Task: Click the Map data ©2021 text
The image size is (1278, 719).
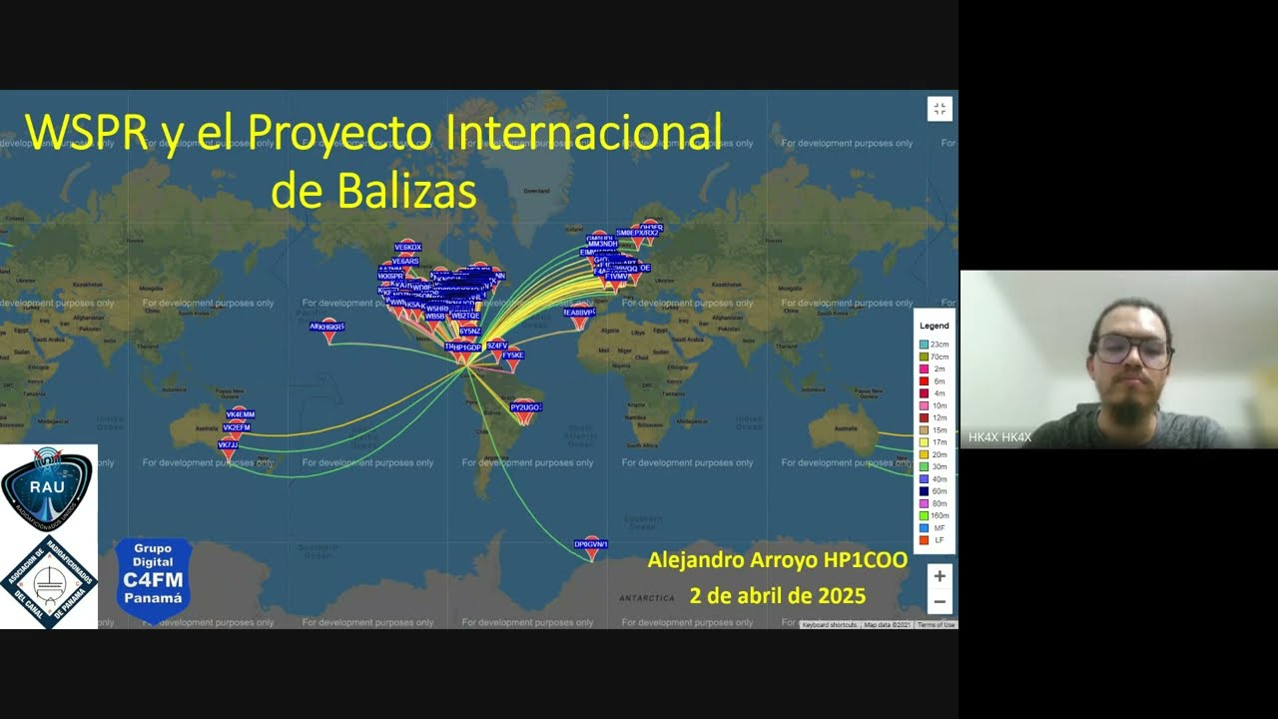Action: point(888,624)
